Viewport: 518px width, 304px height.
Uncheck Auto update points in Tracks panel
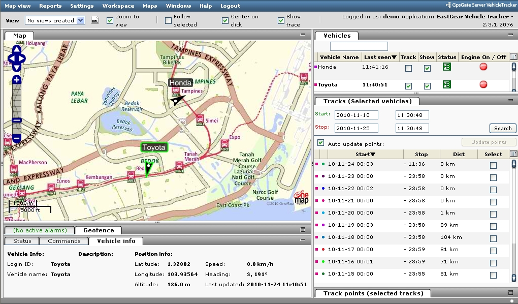click(320, 142)
